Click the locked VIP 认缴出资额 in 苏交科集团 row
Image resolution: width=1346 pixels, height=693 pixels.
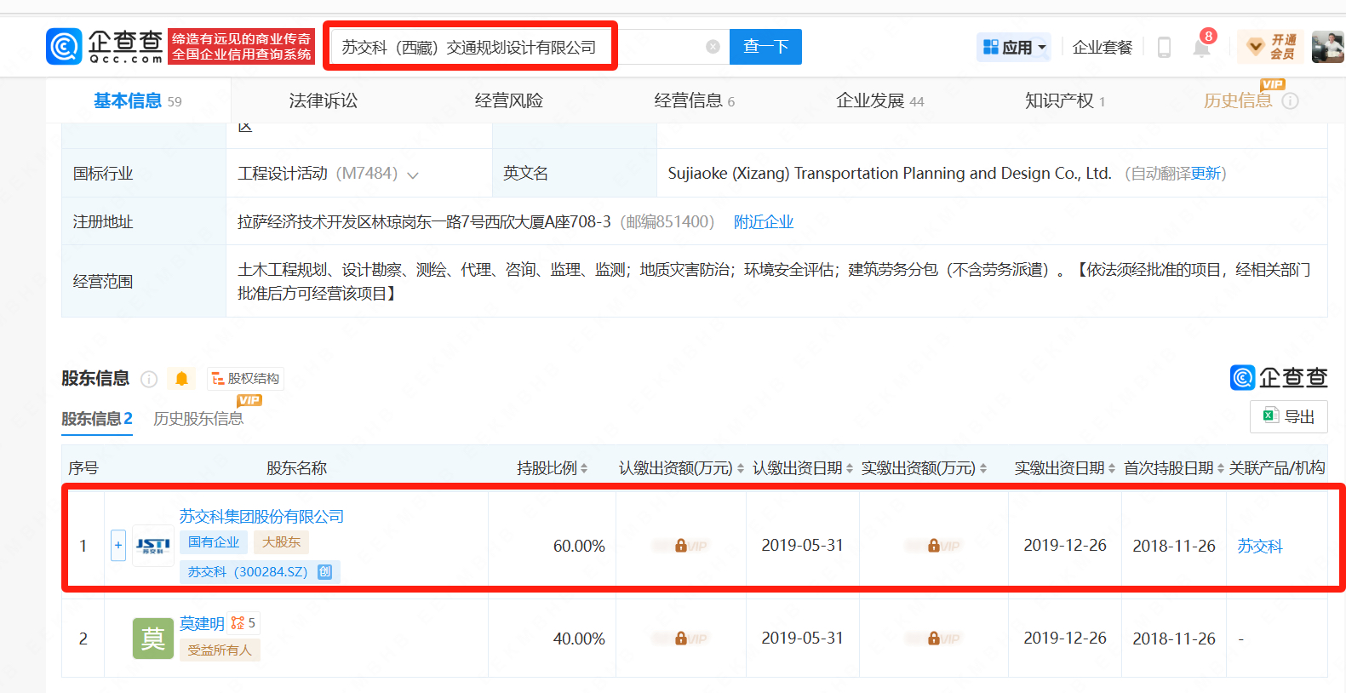tap(680, 546)
